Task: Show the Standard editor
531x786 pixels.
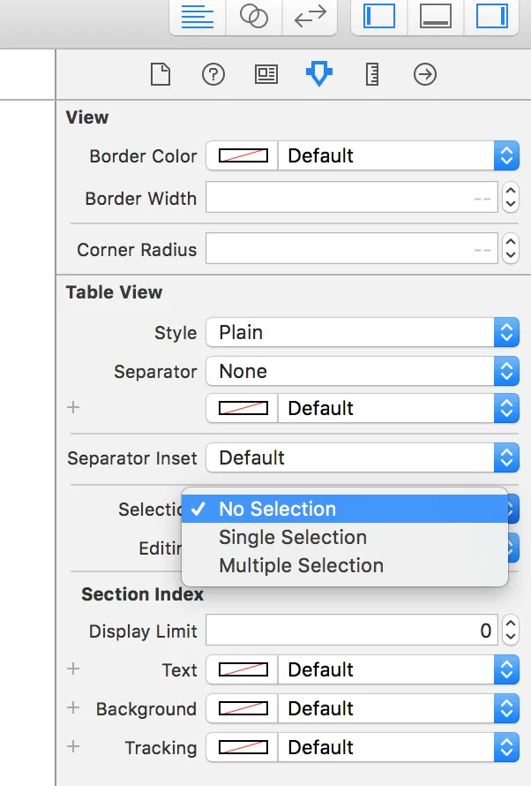Action: tap(198, 17)
